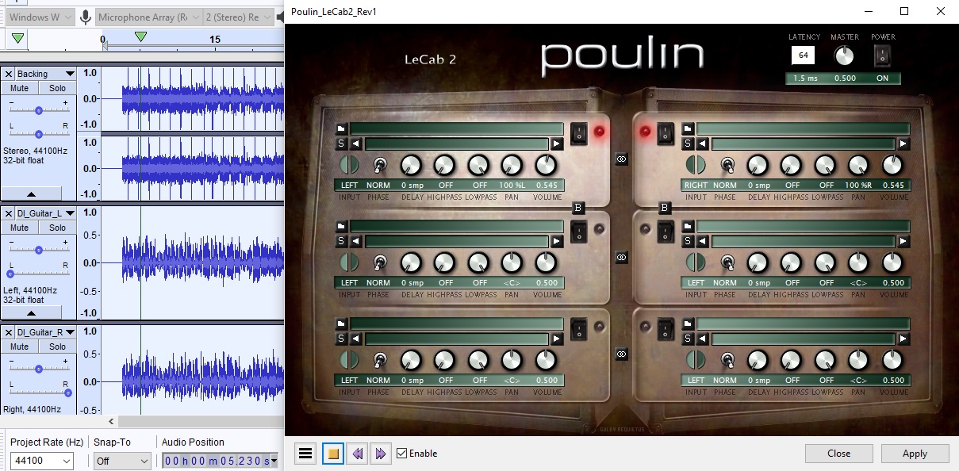Close the Backing track with its X
The width and height of the screenshot is (959, 471).
pyautogui.click(x=9, y=74)
